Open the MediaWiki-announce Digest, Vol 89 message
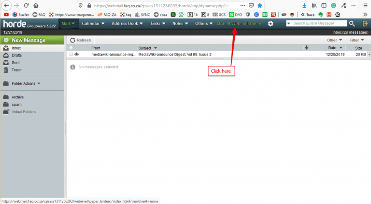 point(175,54)
